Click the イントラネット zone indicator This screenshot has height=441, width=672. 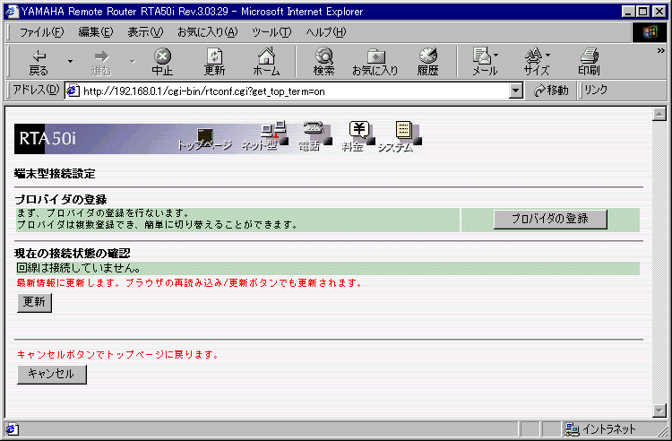point(600,429)
